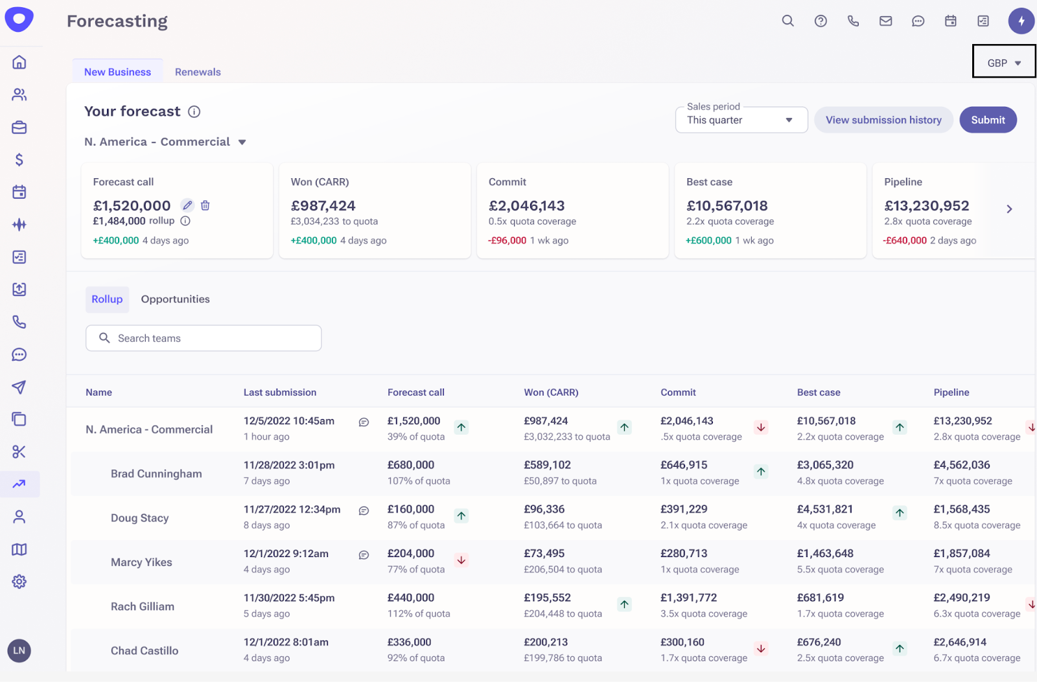Viewport: 1037px width, 682px height.
Task: Open the GBP currency dropdown
Action: (x=1003, y=62)
